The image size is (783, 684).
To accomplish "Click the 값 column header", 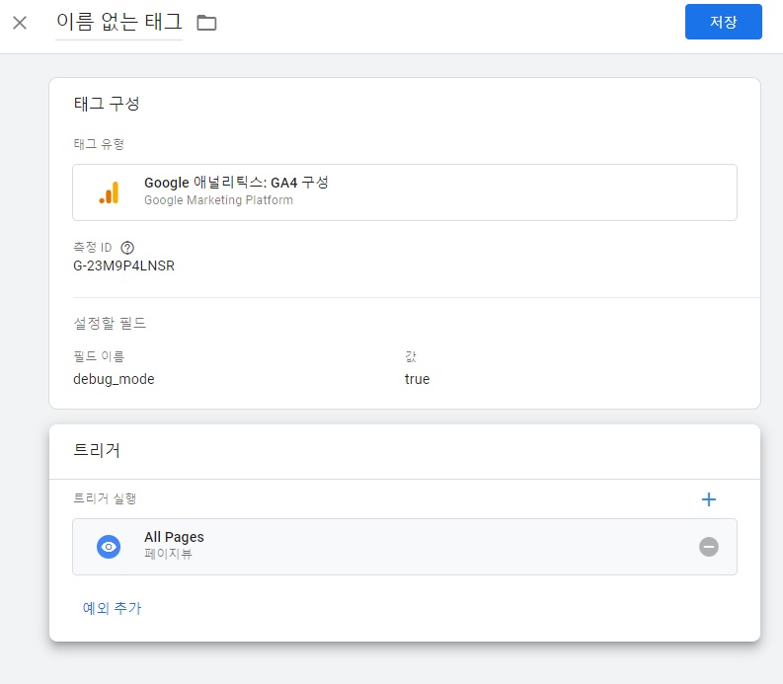I will click(411, 356).
